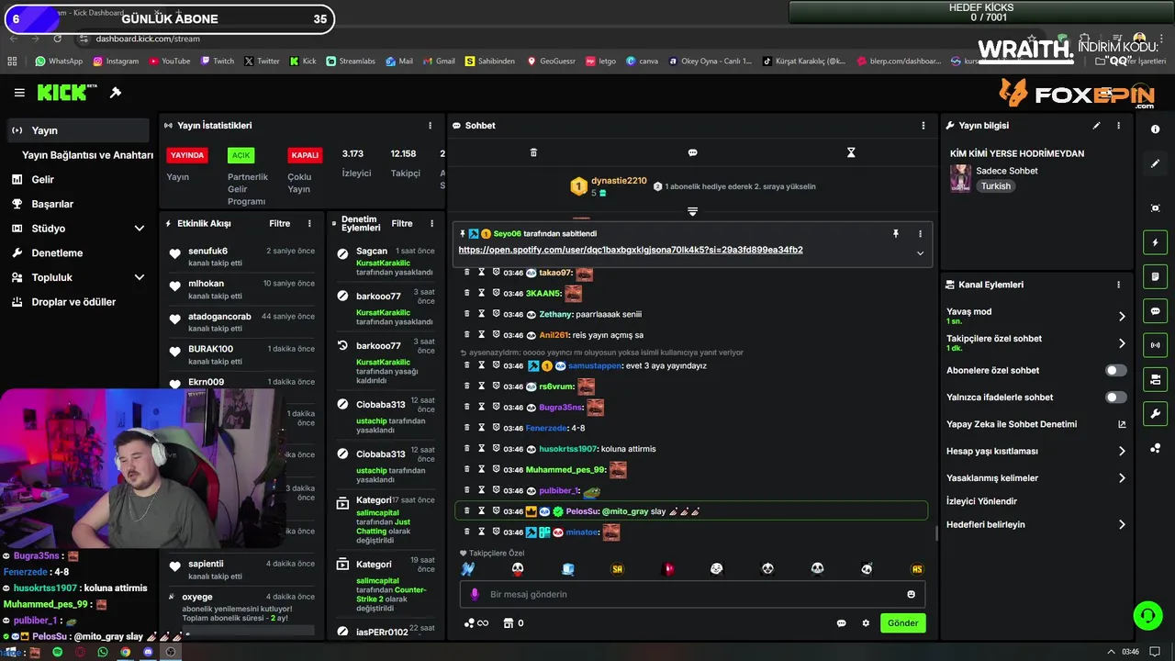Open the emoji picker in the message box
The width and height of the screenshot is (1175, 661).
click(x=911, y=594)
